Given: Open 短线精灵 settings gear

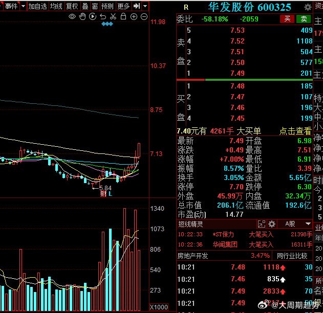Looking at the screenshot, I should (272, 224).
